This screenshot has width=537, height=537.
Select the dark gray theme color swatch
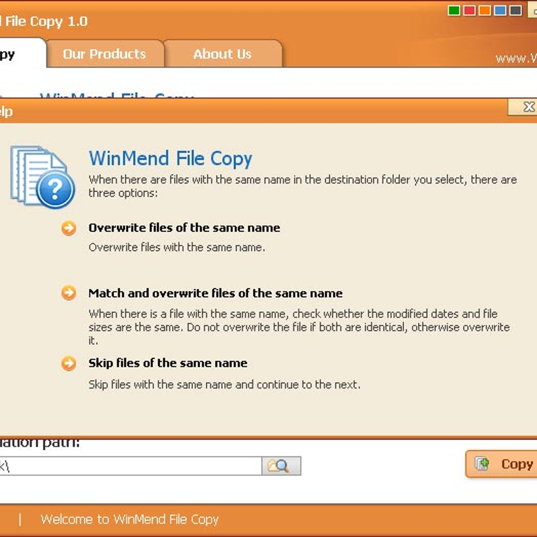coord(516,10)
